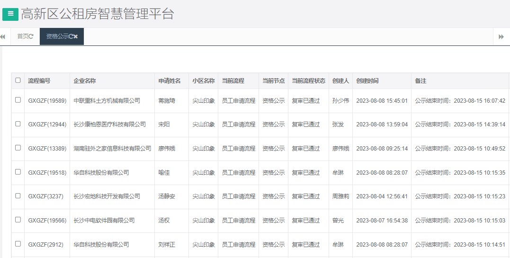Switch to the 首页 tab
This screenshot has height=258, width=510.
pyautogui.click(x=23, y=36)
